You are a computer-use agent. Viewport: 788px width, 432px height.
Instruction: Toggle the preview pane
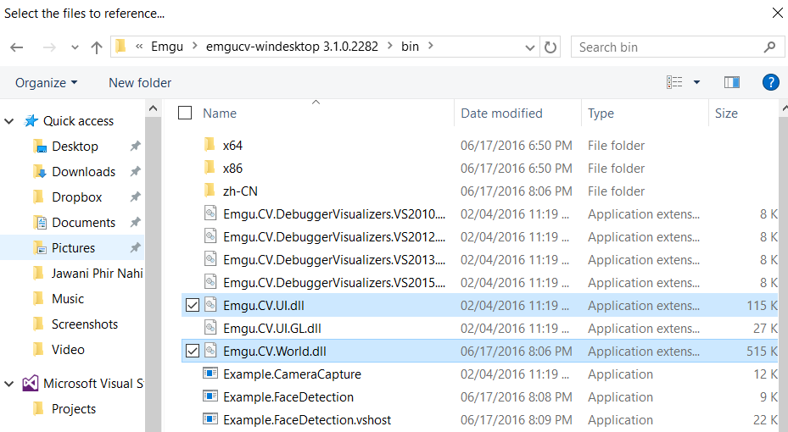[x=732, y=82]
